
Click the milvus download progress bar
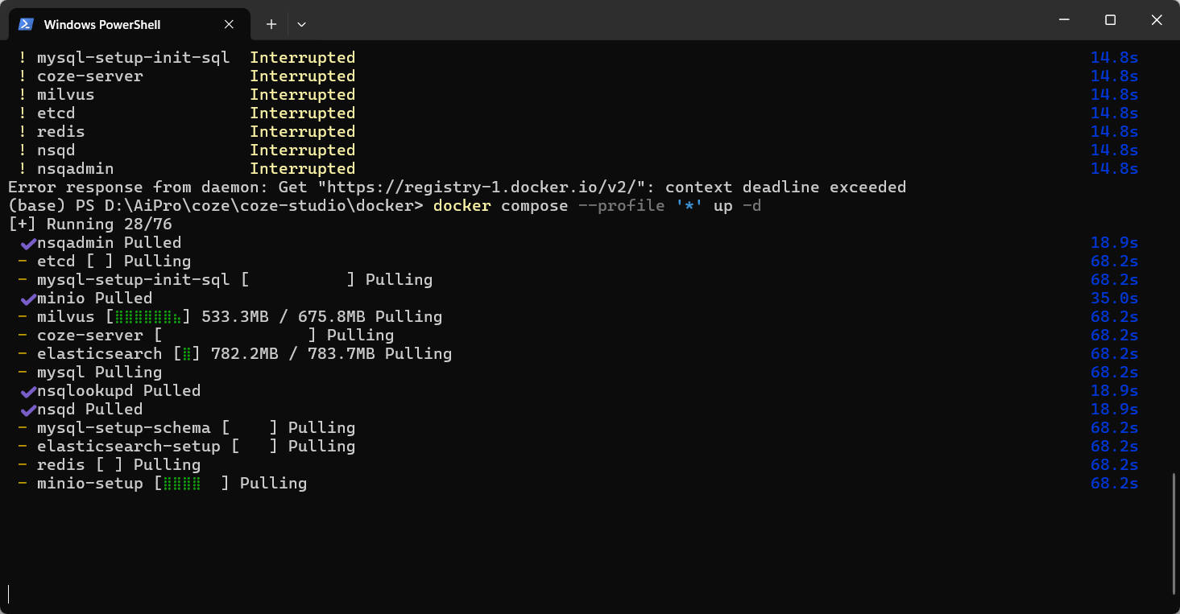(148, 317)
